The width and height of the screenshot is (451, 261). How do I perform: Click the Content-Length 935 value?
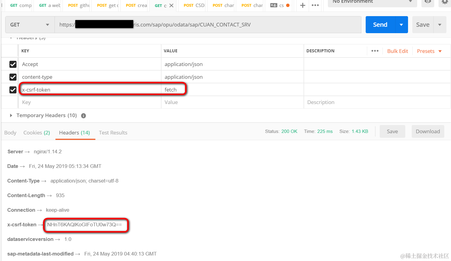(x=60, y=195)
